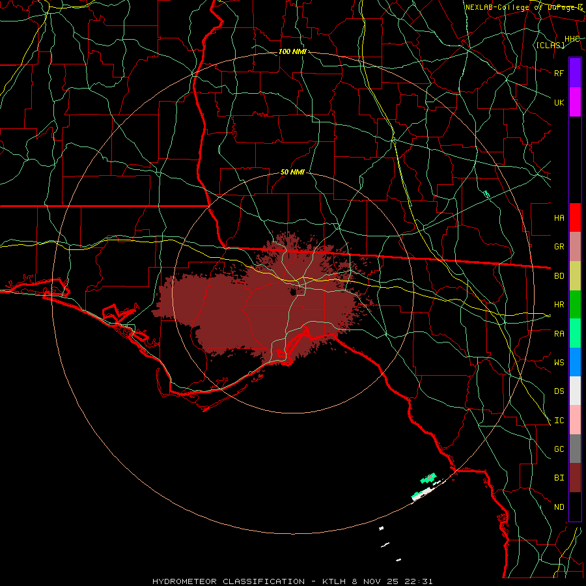This screenshot has height=586, width=586.
Task: Click the 'BI' legend label
Action: 559,478
